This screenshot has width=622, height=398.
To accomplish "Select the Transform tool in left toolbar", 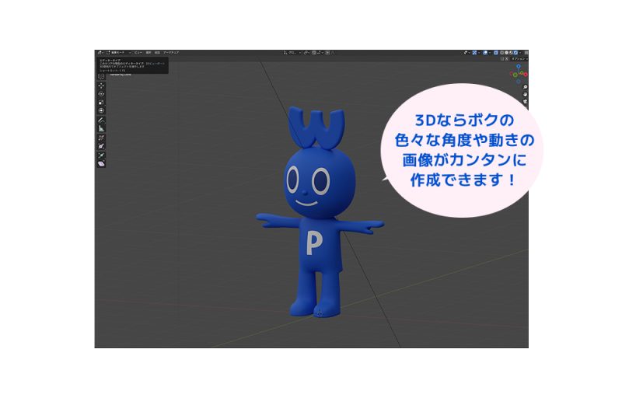I will tap(101, 110).
